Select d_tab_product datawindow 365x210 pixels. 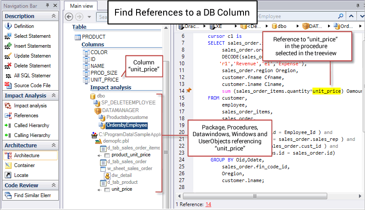click(x=119, y=182)
